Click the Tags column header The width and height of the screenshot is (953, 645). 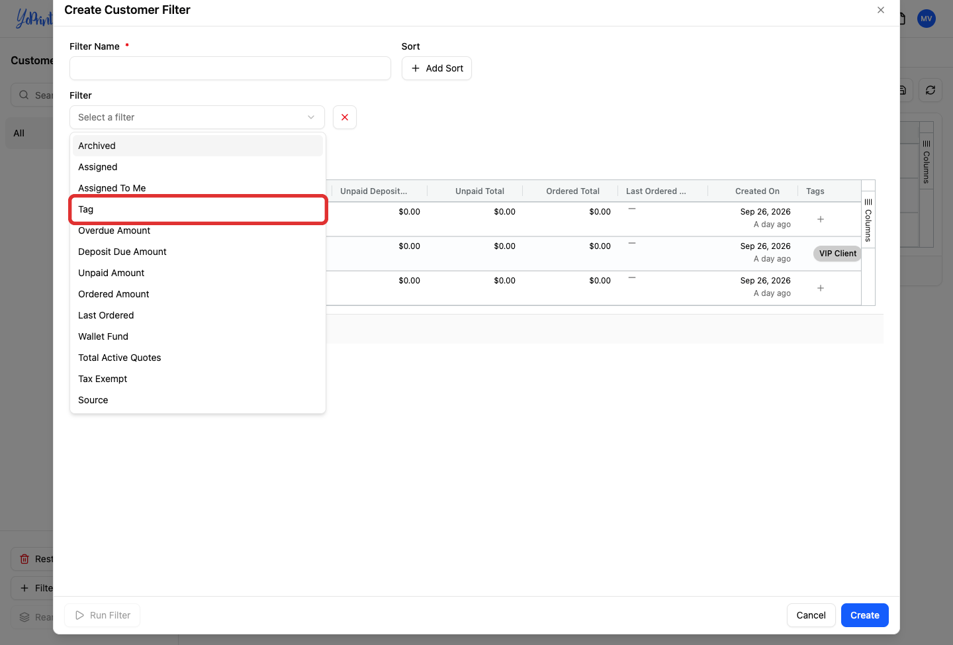coord(815,191)
